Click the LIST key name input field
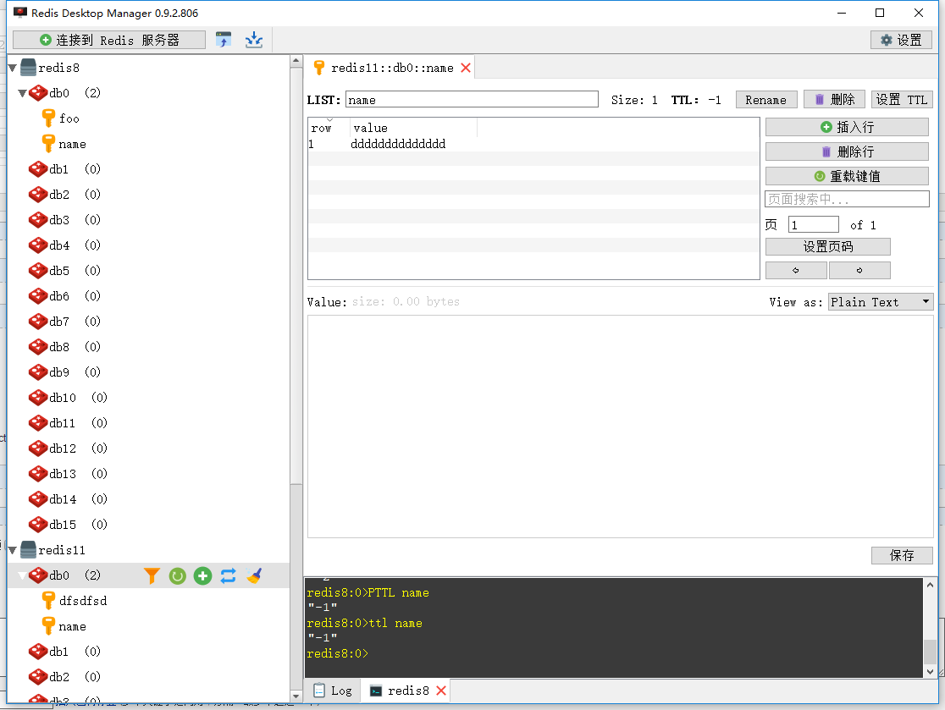Image resolution: width=945 pixels, height=710 pixels. tap(472, 100)
